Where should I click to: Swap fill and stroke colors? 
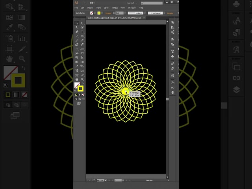(83, 83)
